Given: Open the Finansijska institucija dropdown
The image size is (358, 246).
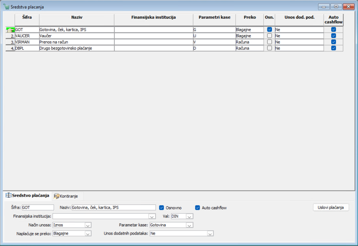Looking at the screenshot, I should click(x=152, y=217).
